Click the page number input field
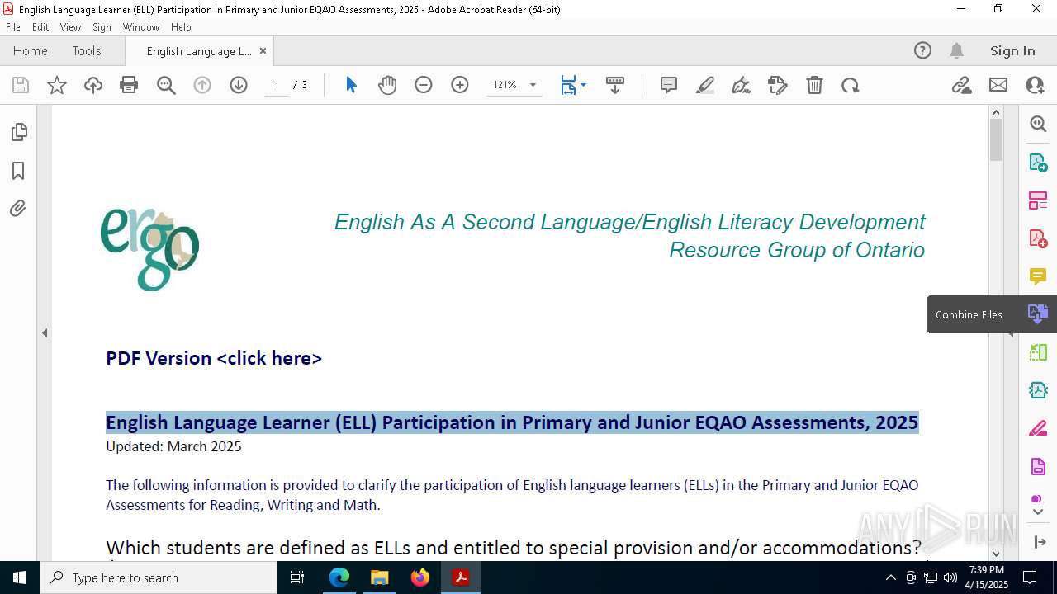This screenshot has width=1057, height=594. [x=277, y=85]
